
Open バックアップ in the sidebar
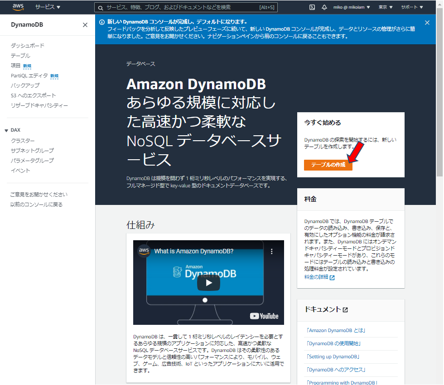click(25, 86)
